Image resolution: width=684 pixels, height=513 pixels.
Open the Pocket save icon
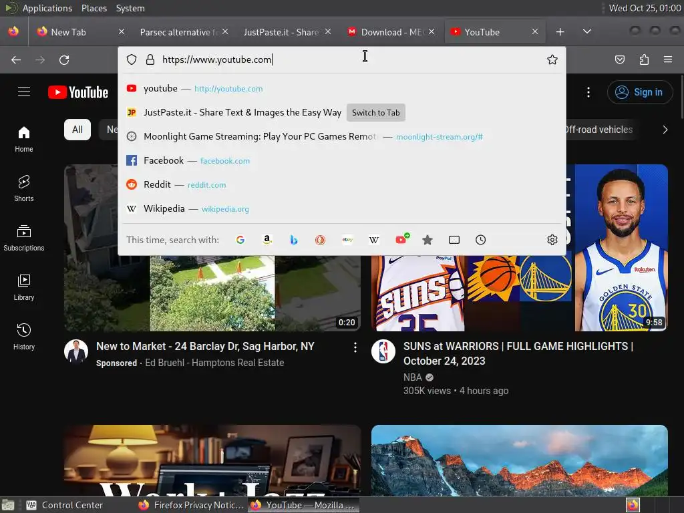pyautogui.click(x=619, y=59)
